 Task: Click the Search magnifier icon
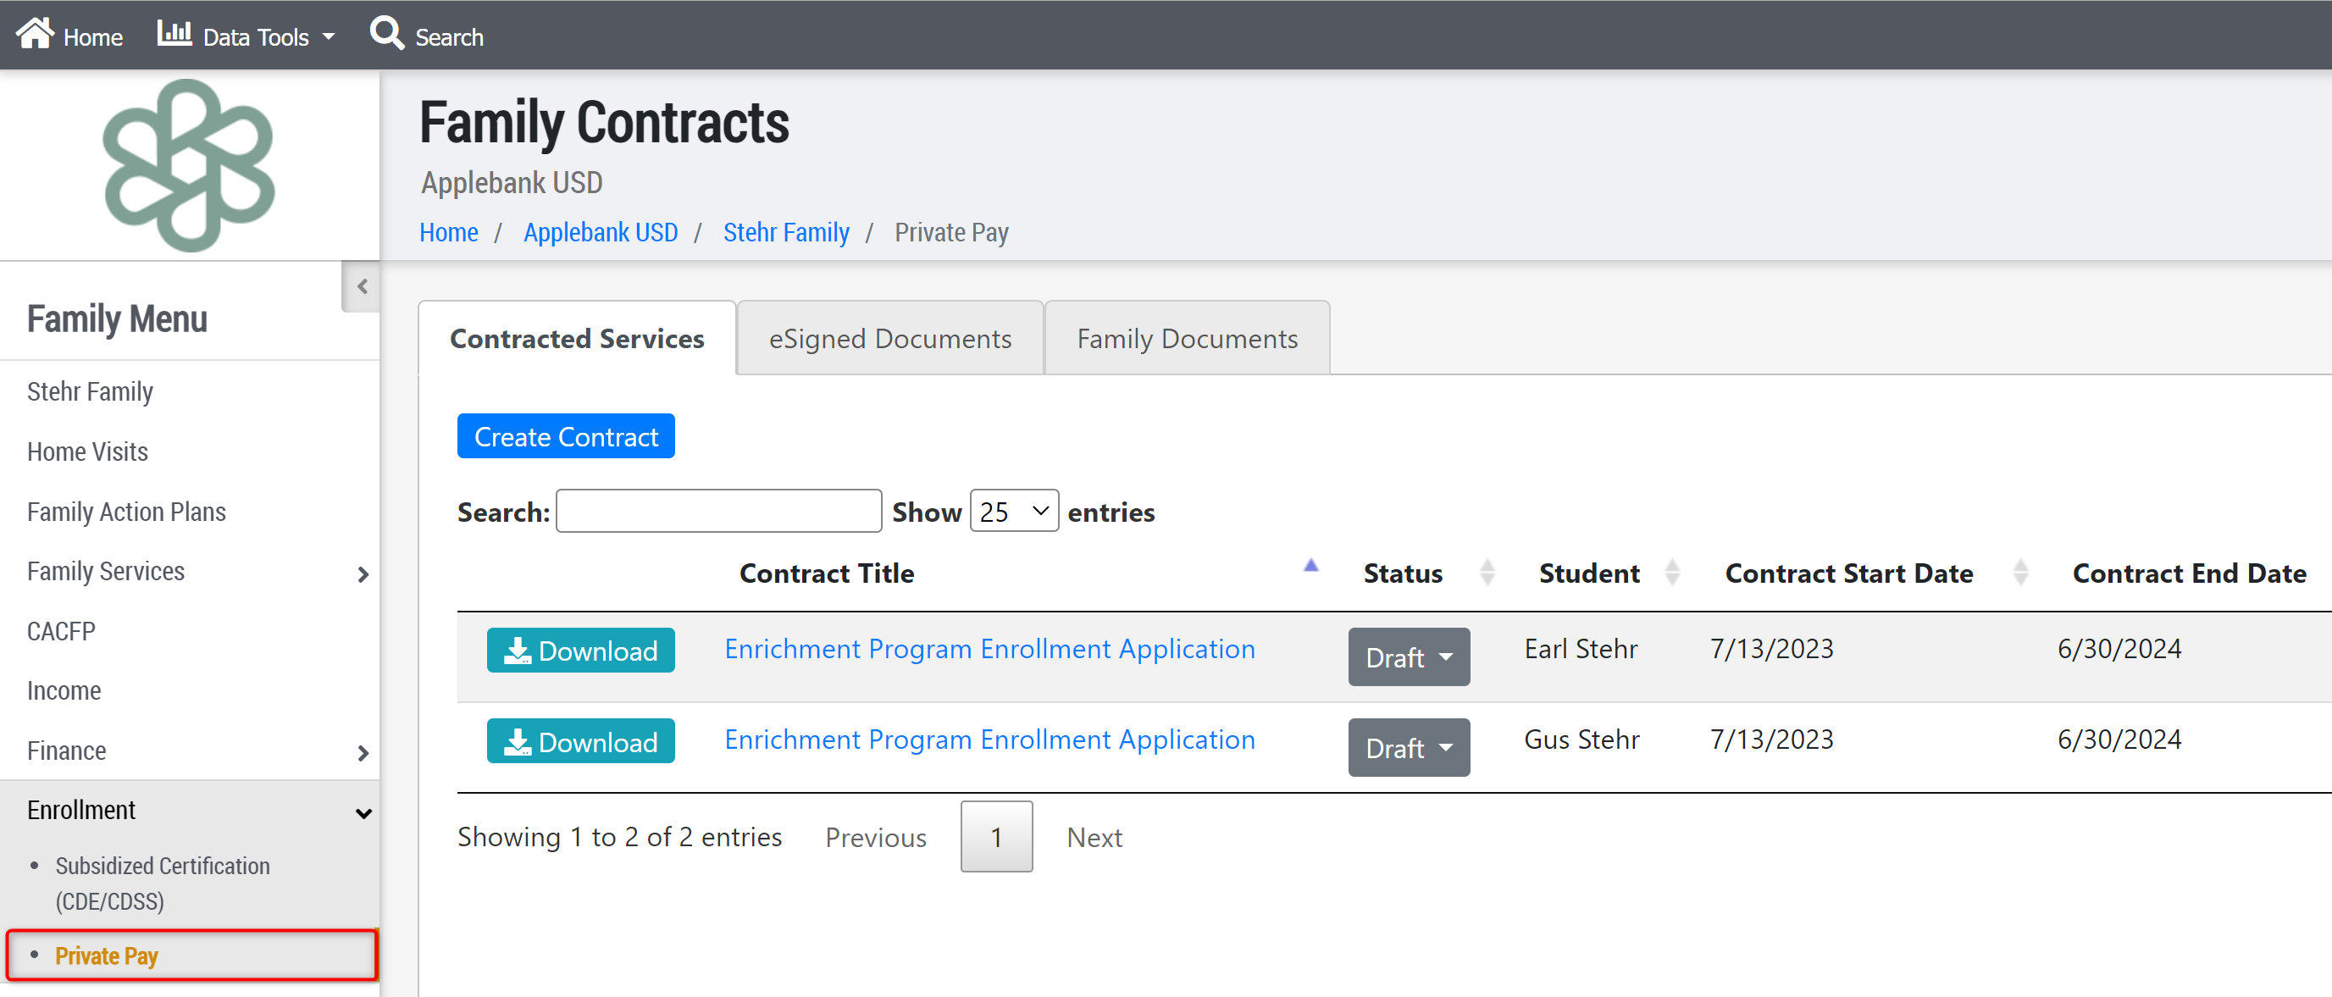(x=386, y=34)
